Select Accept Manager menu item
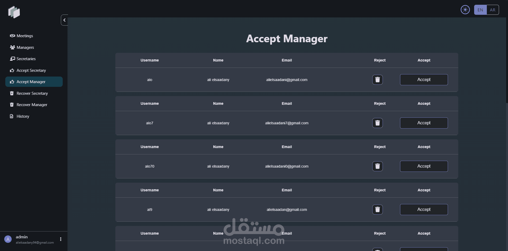Image resolution: width=508 pixels, height=251 pixels. pos(34,82)
